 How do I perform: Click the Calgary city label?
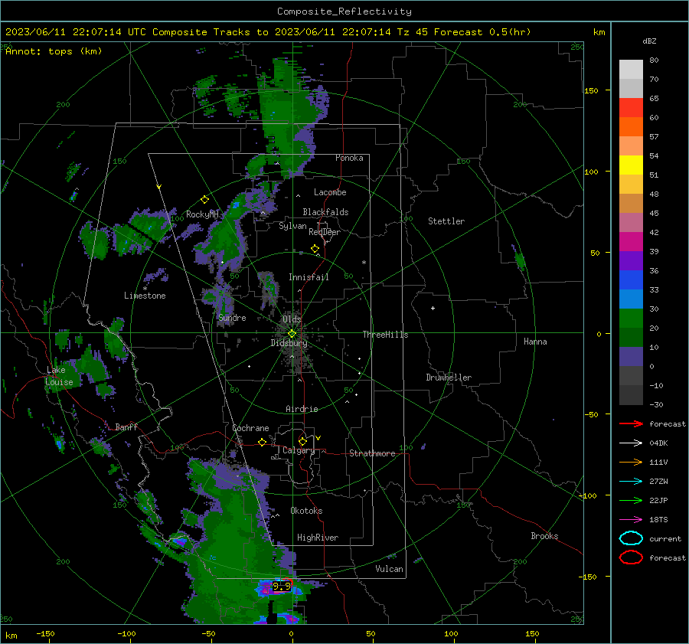299,450
